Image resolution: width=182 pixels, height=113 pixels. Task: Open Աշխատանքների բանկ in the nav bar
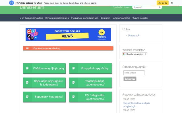point(57,18)
